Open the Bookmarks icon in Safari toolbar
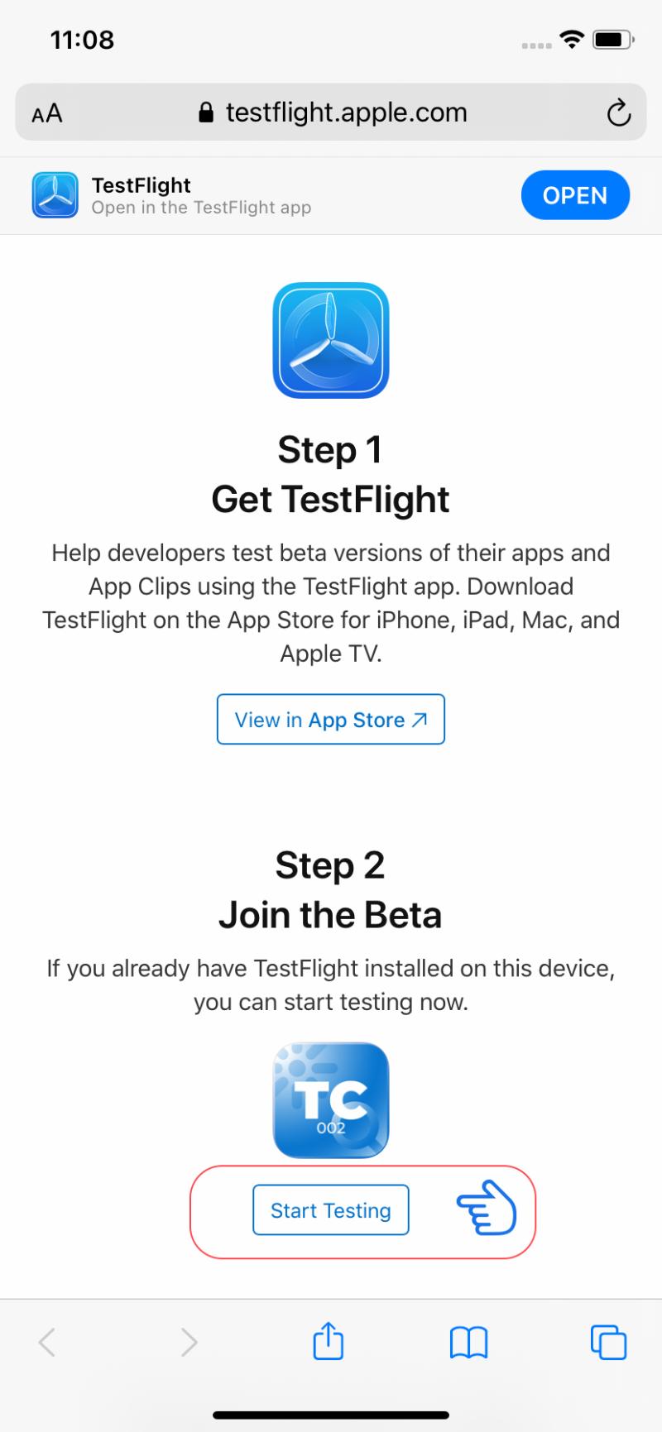Screen dimensions: 662x1432 468,1342
